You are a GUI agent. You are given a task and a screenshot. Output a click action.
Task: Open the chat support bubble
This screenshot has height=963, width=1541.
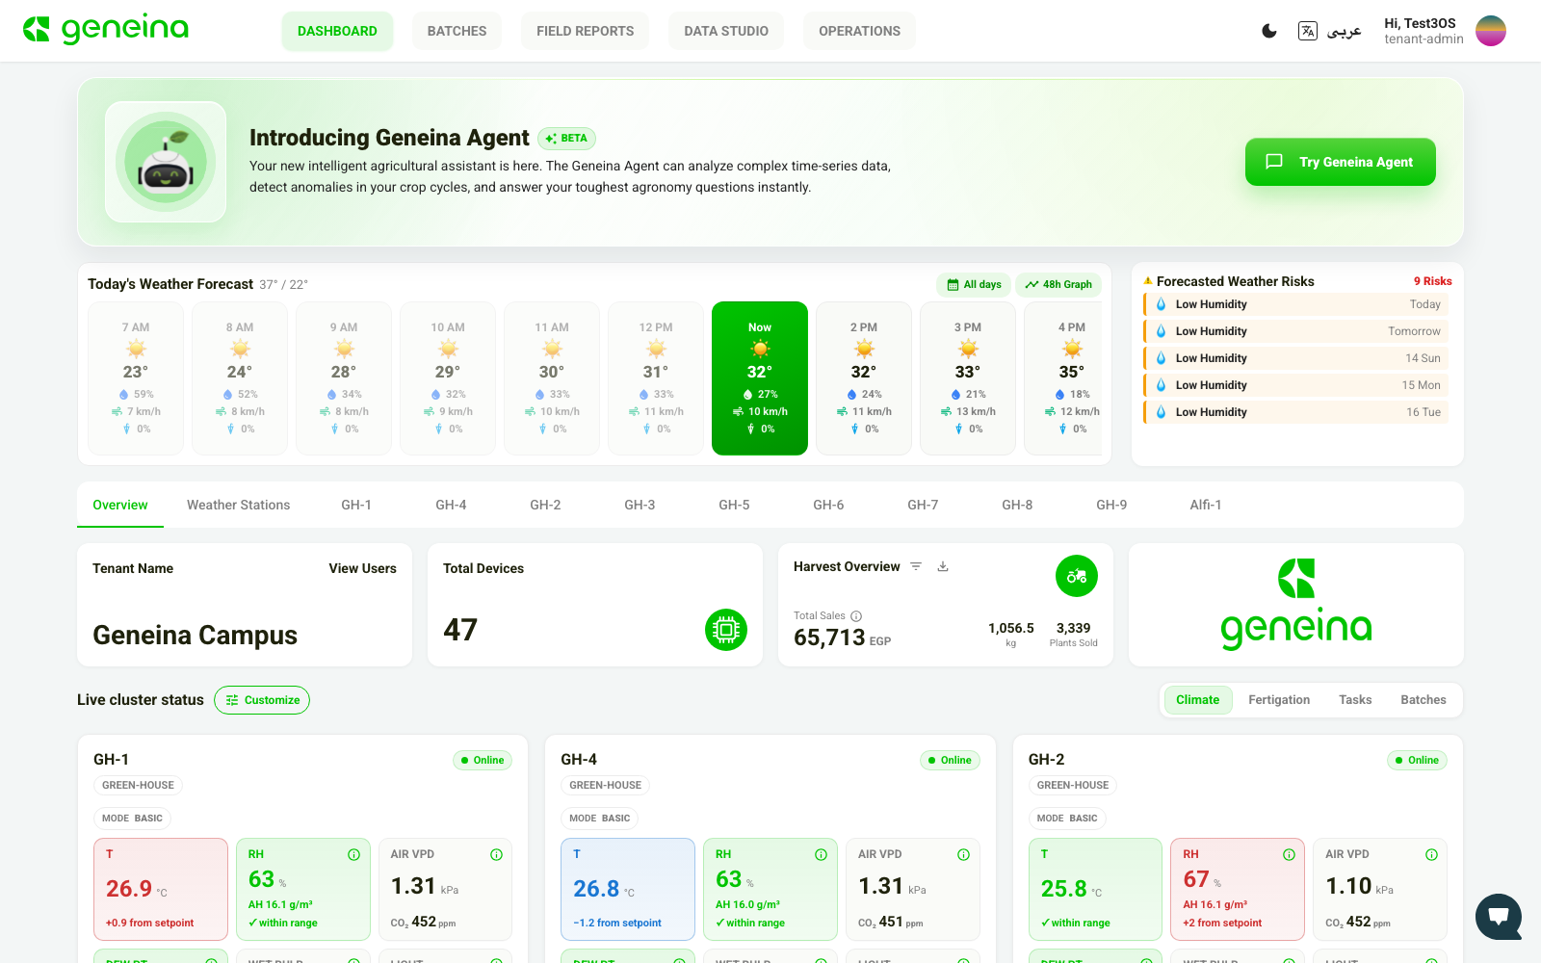coord(1499,917)
